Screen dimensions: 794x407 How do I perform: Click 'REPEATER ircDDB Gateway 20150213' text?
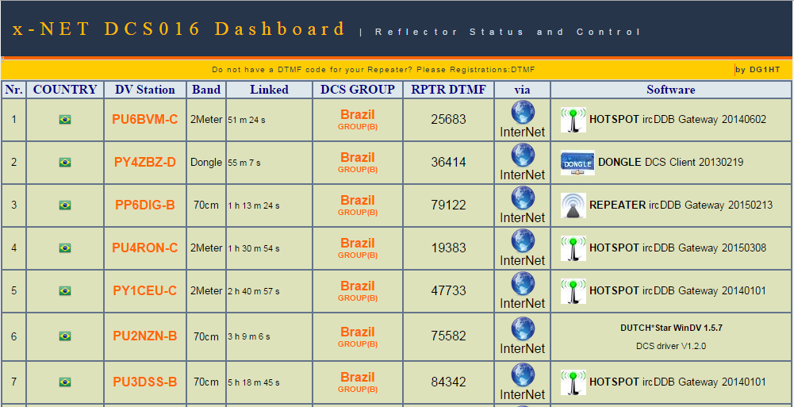[681, 205]
